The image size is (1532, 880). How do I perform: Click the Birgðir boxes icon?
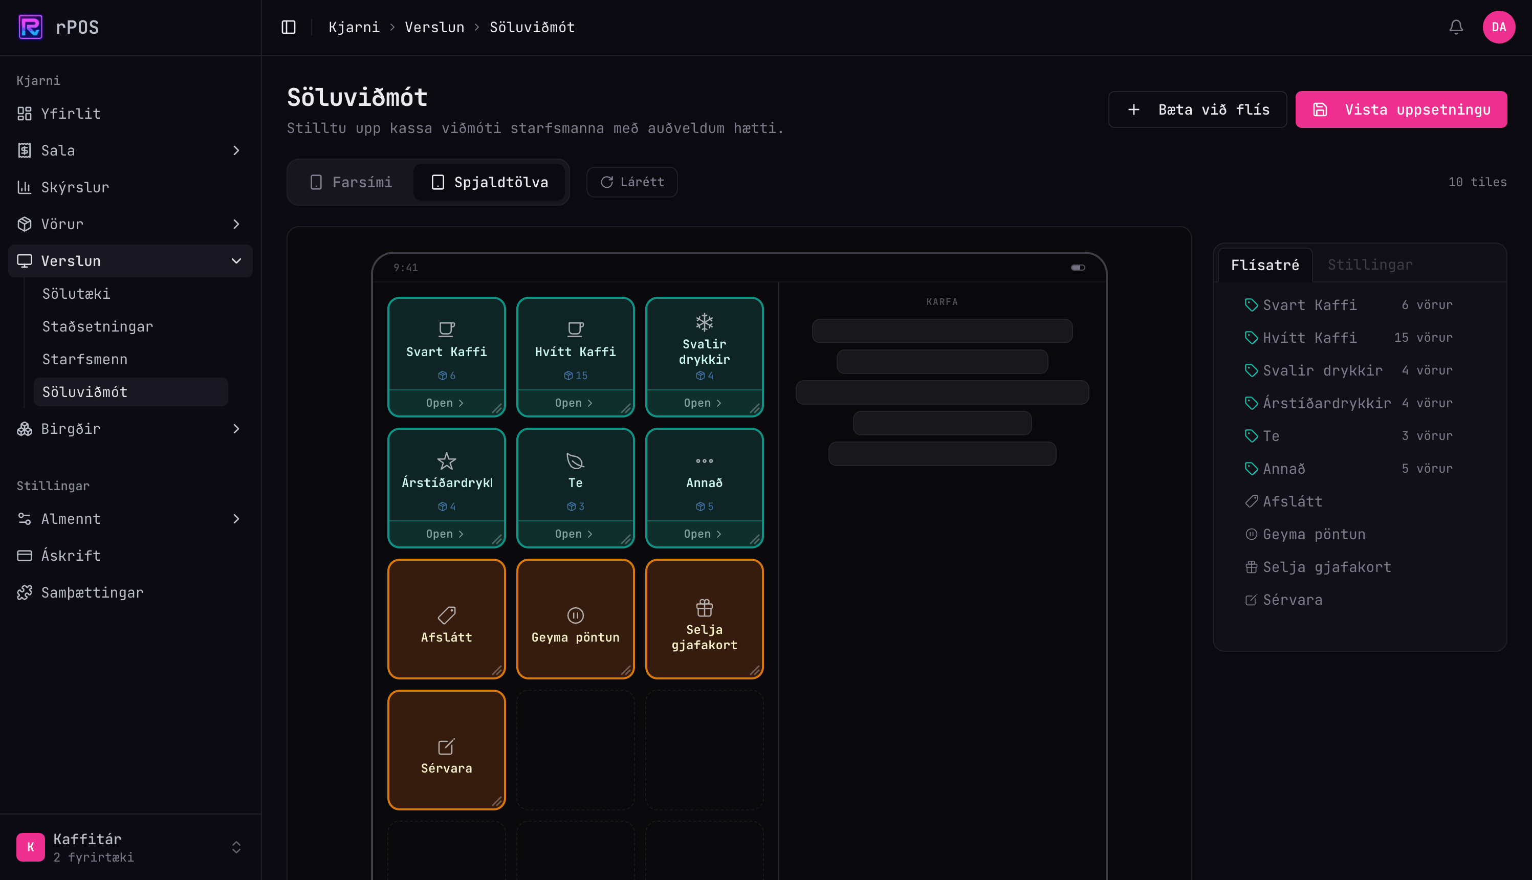point(24,429)
